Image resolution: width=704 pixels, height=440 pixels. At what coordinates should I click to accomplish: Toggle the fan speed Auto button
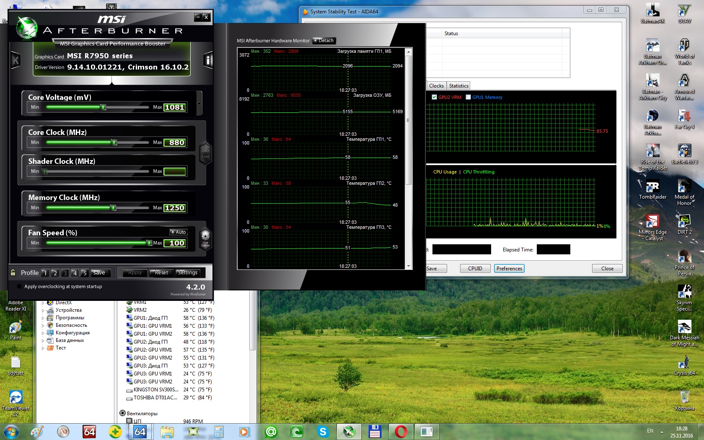point(179,232)
